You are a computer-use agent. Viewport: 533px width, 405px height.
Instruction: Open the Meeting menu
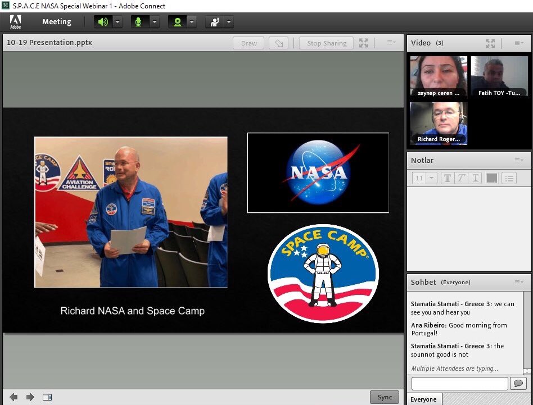coord(57,22)
